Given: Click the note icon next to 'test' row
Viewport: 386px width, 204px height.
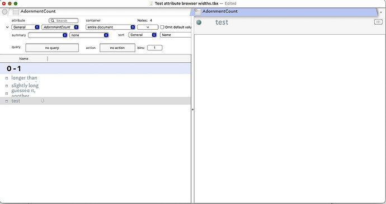Looking at the screenshot, I should tap(7, 101).
